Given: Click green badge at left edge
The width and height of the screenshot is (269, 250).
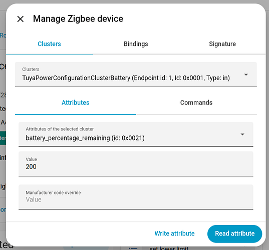Looking at the screenshot, I should coord(3,138).
